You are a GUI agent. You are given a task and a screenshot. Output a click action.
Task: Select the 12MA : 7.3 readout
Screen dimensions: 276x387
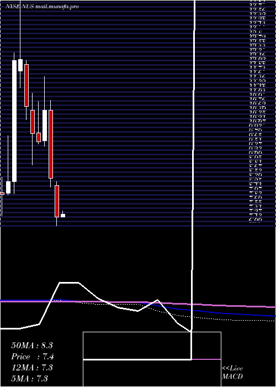[32, 368]
